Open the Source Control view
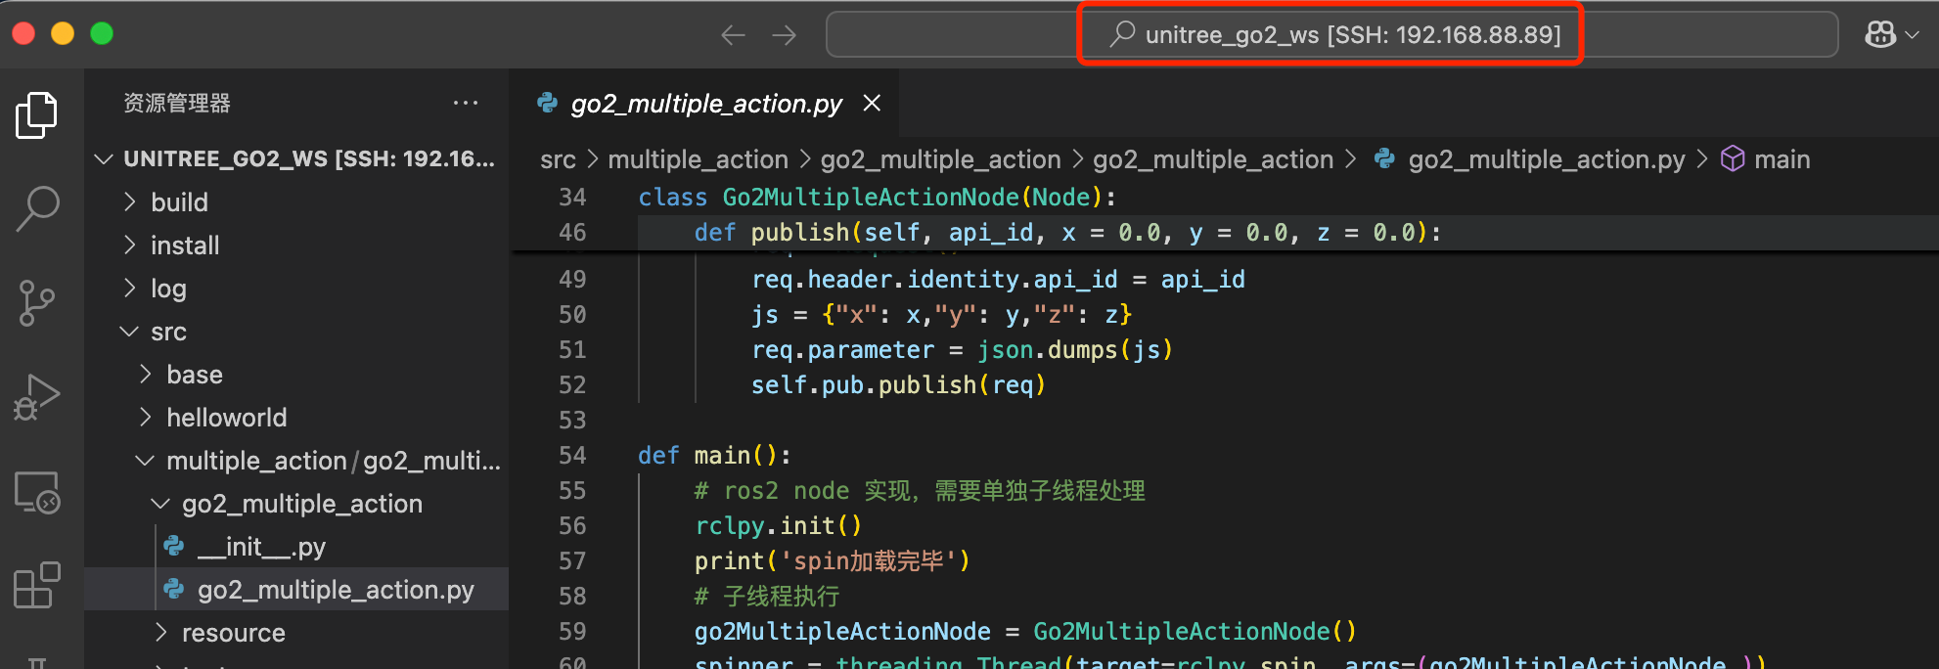Screen dimensions: 1939x669 [37, 302]
